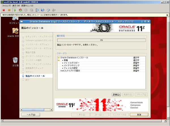This screenshot has height=126, width=170.
Task: Click the 詳細(D) details button
Action: (x=116, y=95)
